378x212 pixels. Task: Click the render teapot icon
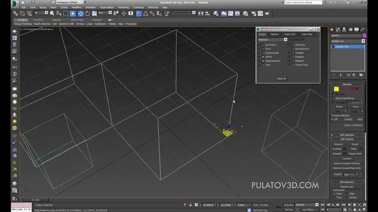click(267, 14)
